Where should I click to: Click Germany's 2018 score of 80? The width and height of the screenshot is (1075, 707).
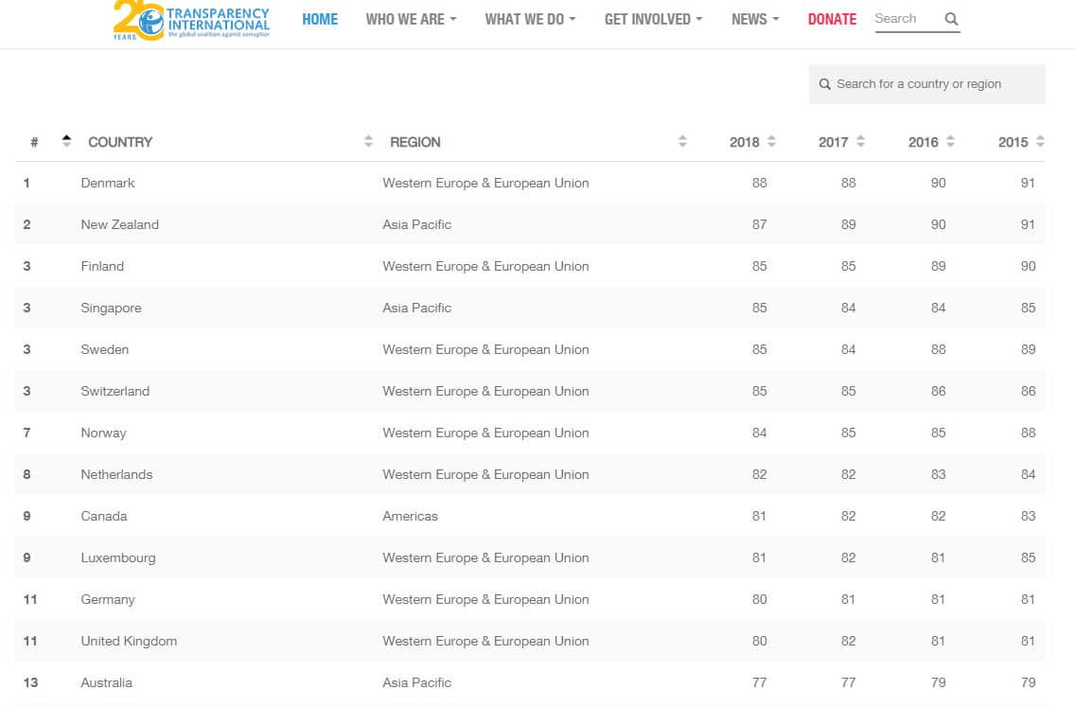coord(759,599)
